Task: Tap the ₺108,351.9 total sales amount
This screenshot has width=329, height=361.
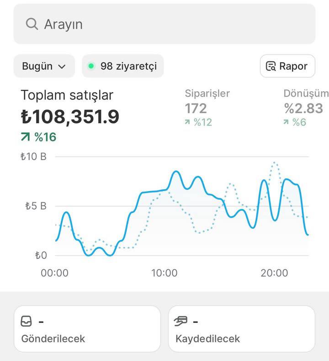Action: (x=70, y=117)
